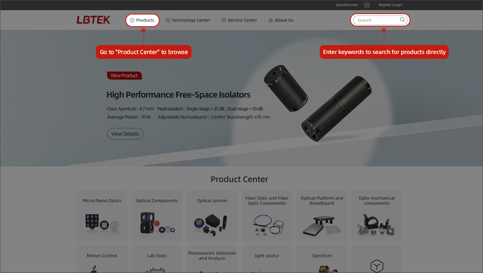The image size is (483, 273).
Task: Open the Micro/Nano Optics category
Action: tap(102, 215)
